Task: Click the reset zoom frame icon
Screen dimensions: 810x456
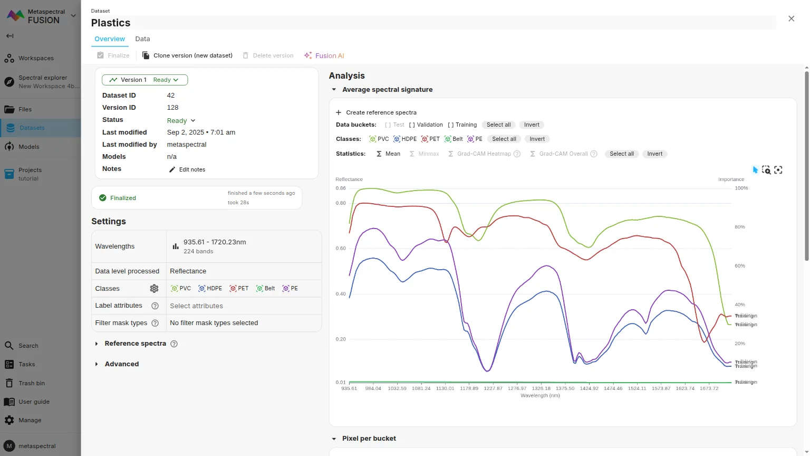Action: coord(778,170)
